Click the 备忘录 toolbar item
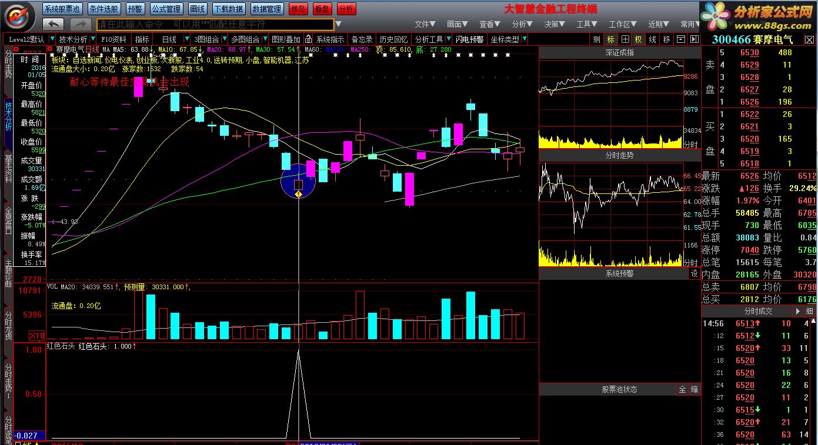This screenshot has width=818, height=445. [x=362, y=39]
